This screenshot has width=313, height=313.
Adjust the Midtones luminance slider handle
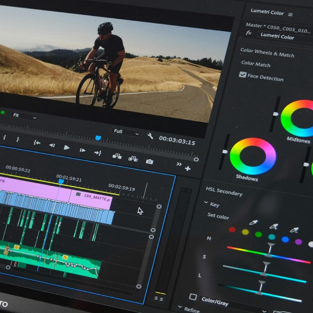click(x=276, y=114)
